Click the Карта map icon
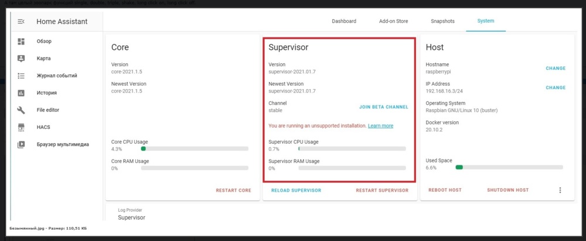Viewport: 586px width, 241px height. tap(21, 59)
